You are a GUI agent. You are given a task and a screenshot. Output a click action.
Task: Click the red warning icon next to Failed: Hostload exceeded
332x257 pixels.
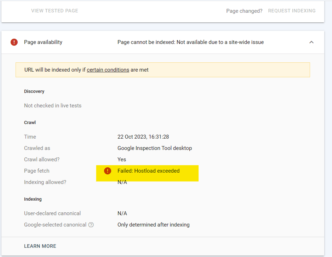point(108,171)
